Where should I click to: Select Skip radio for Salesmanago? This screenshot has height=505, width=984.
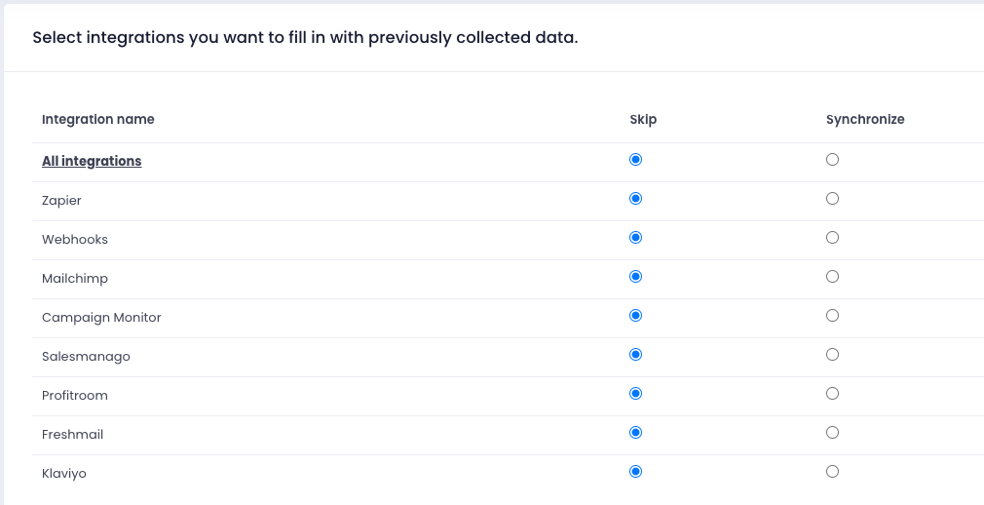[x=636, y=354]
